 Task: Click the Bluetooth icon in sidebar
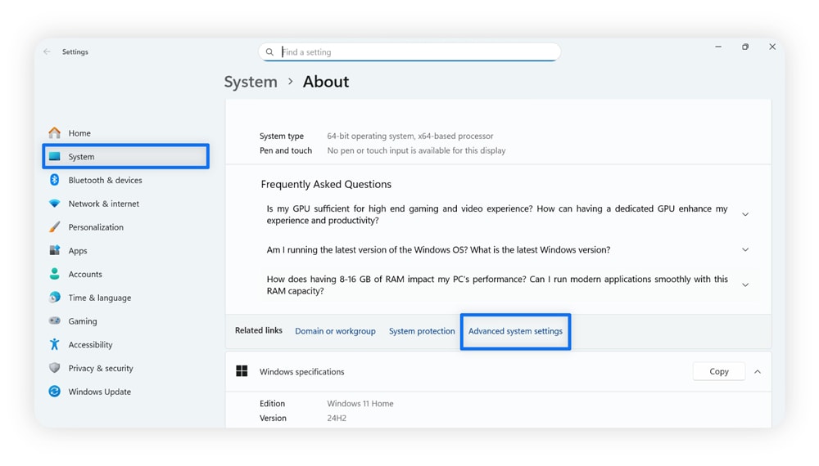(54, 180)
